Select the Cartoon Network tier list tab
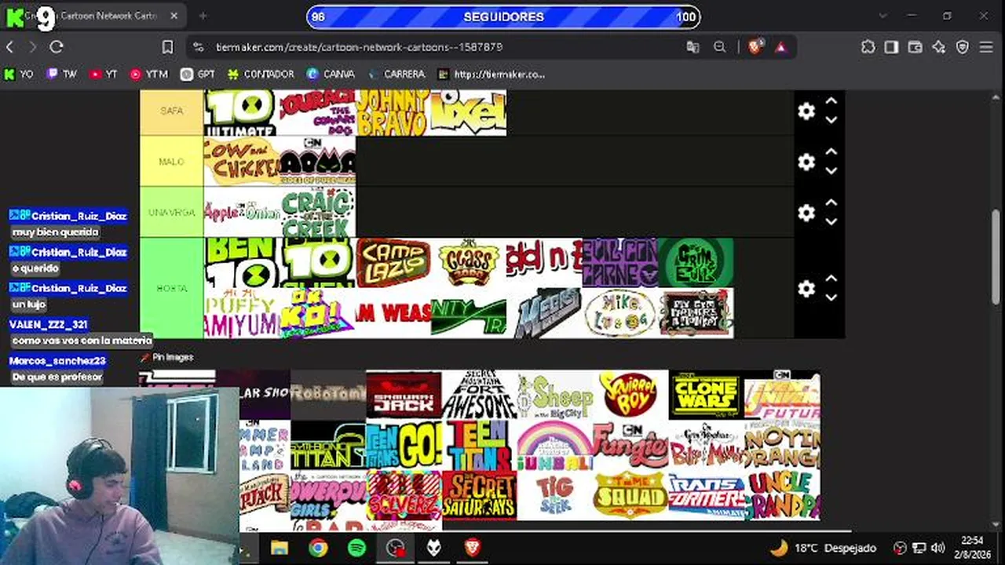The width and height of the screenshot is (1005, 565). [94, 16]
